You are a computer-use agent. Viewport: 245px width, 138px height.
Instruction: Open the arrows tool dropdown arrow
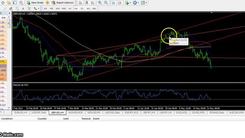[x=38, y=8]
